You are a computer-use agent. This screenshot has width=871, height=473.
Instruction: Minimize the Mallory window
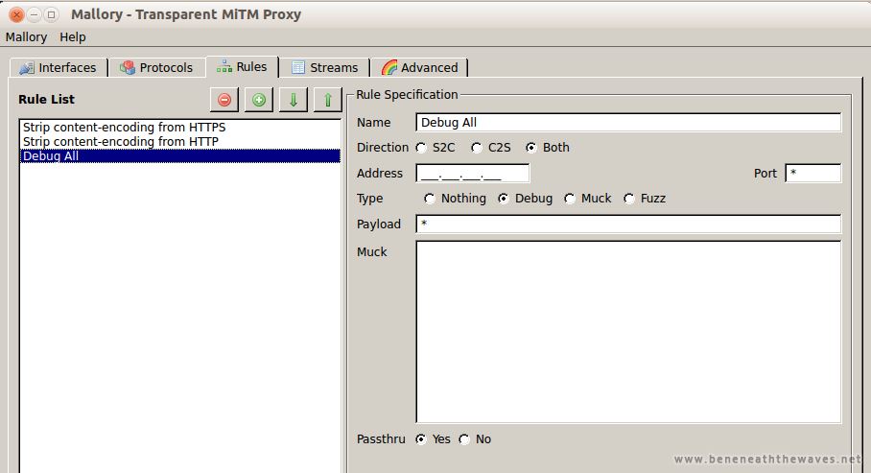point(35,15)
